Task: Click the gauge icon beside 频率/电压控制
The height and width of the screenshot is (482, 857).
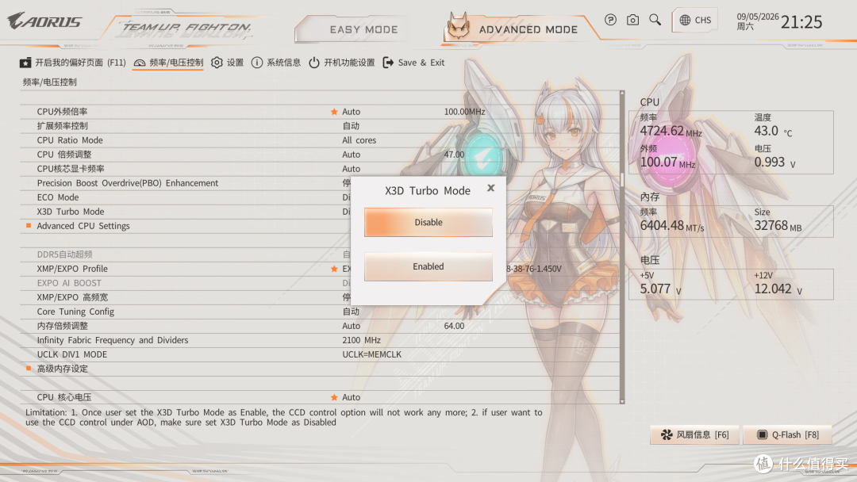Action: click(140, 63)
